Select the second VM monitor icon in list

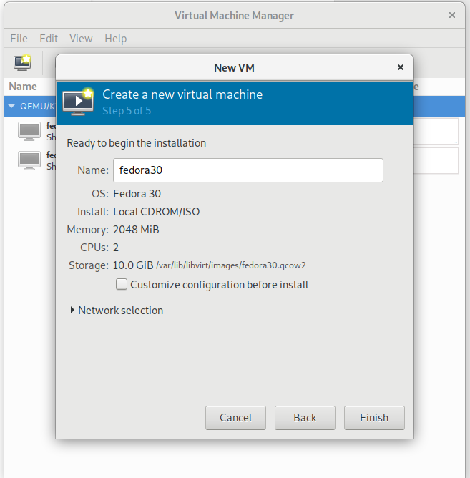pyautogui.click(x=29, y=160)
